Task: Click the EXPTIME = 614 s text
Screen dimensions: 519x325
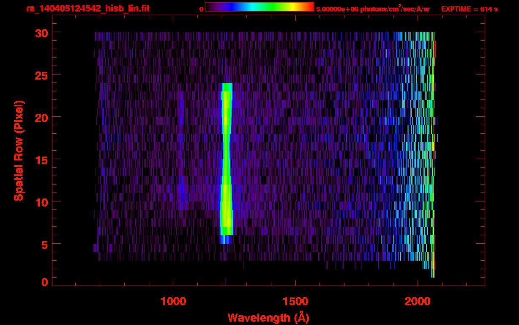Action: 469,9
